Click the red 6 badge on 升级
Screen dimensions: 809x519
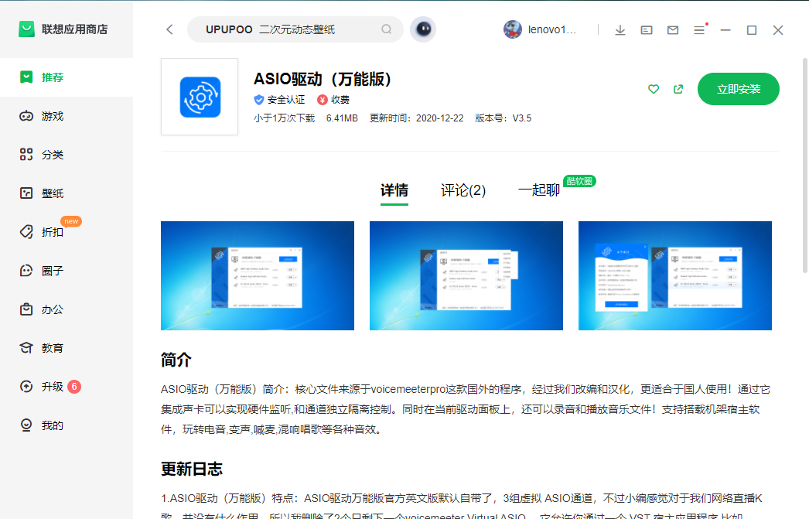74,387
